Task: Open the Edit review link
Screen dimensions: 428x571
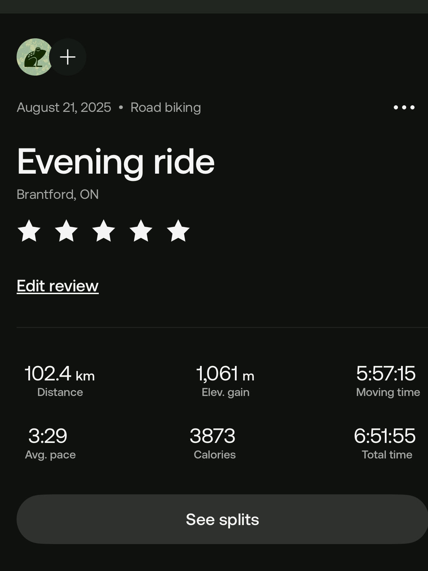Action: click(x=58, y=286)
